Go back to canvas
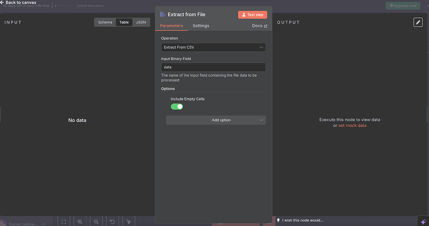This screenshot has width=429, height=226. tap(18, 2)
